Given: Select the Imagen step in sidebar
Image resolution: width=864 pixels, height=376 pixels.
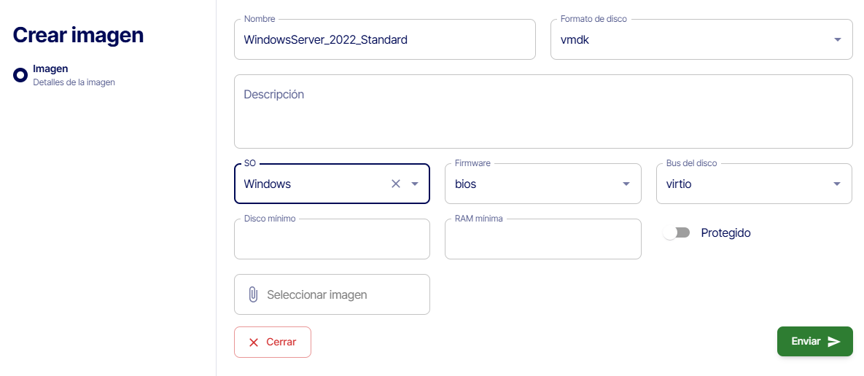Looking at the screenshot, I should [50, 69].
